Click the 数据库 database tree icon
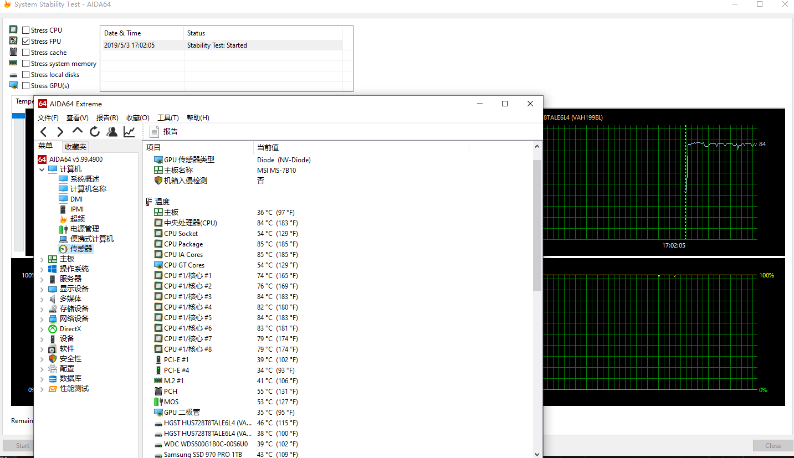 pyautogui.click(x=53, y=378)
